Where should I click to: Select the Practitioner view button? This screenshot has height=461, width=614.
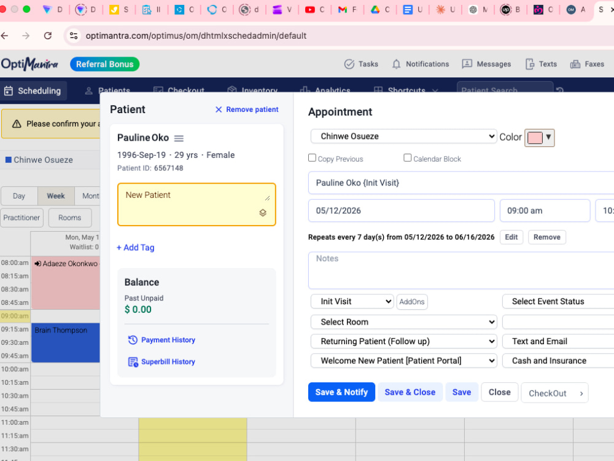tap(21, 218)
